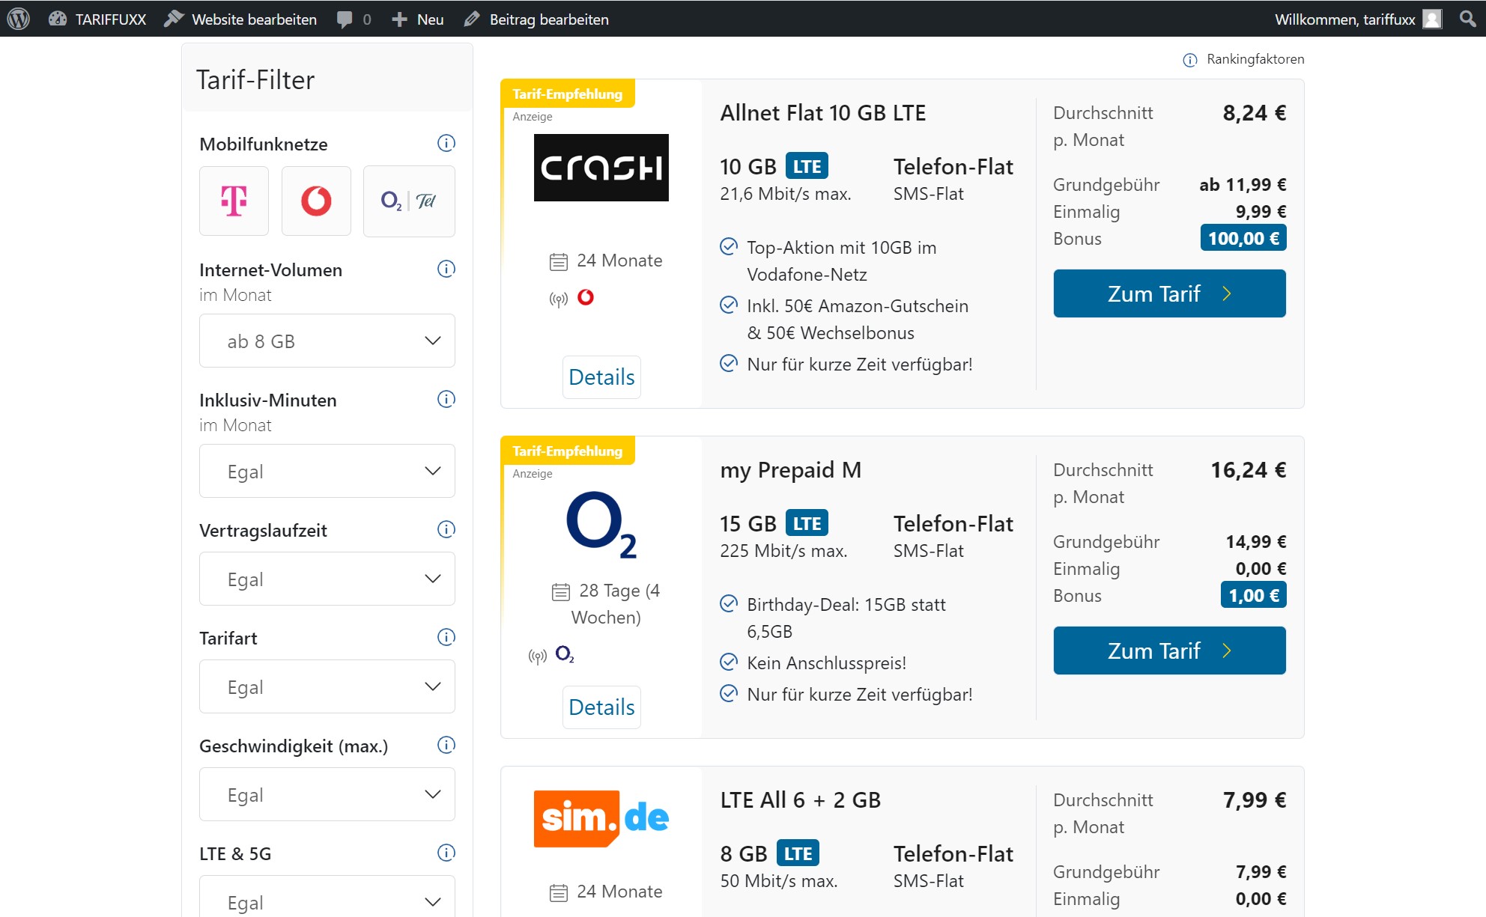
Task: Open the admin bar search magnifier
Action: (1467, 19)
